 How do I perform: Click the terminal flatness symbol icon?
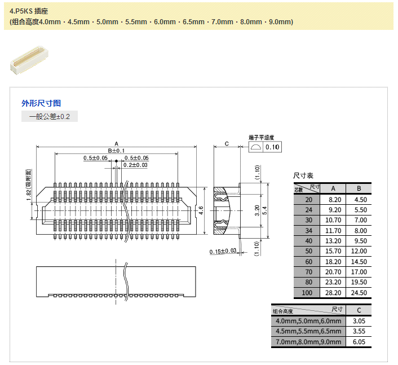[256, 147]
